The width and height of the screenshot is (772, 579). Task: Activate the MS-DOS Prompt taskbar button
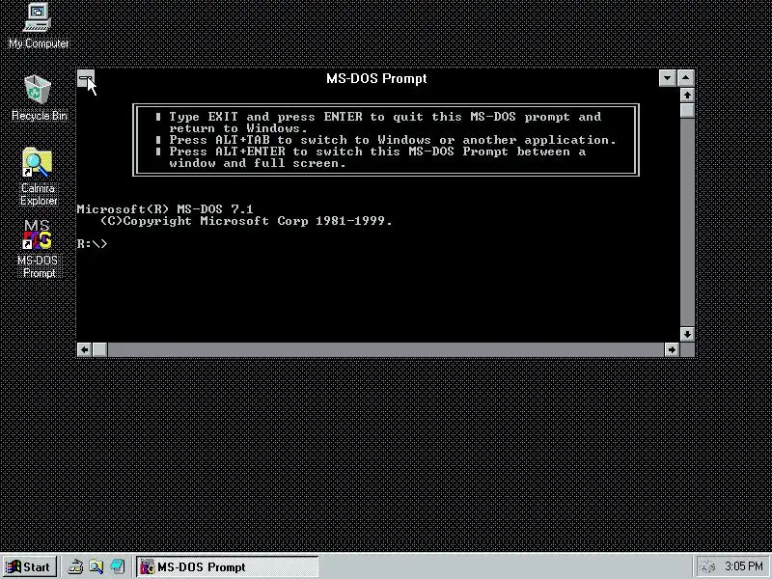point(228,566)
